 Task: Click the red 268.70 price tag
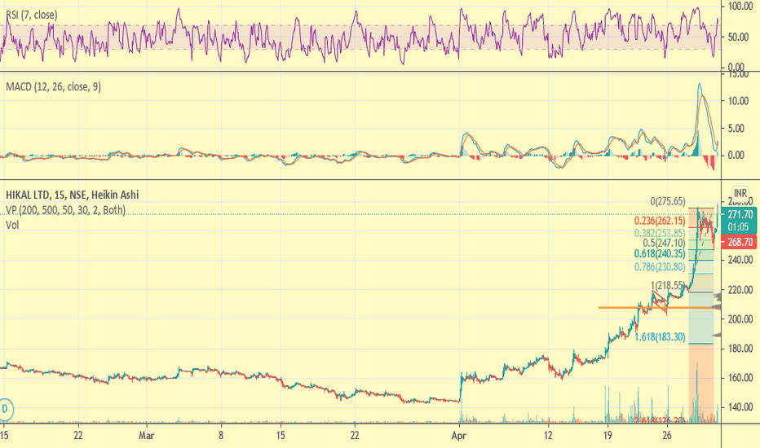coord(739,242)
